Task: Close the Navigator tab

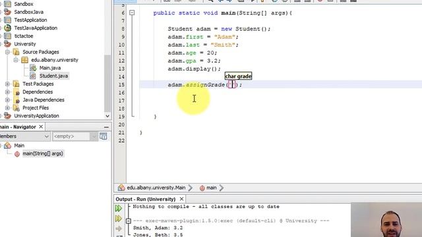Action: [x=41, y=126]
